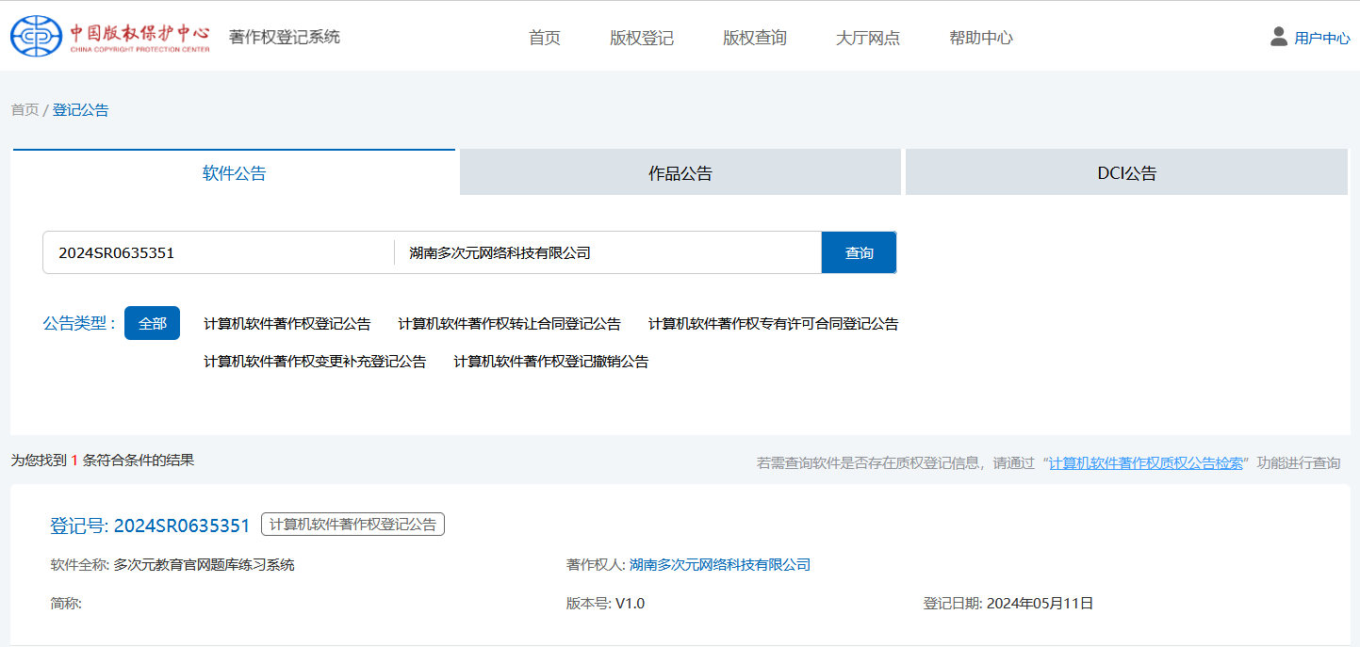Click the 查询 search button
Image resolution: width=1360 pixels, height=647 pixels.
coord(859,252)
